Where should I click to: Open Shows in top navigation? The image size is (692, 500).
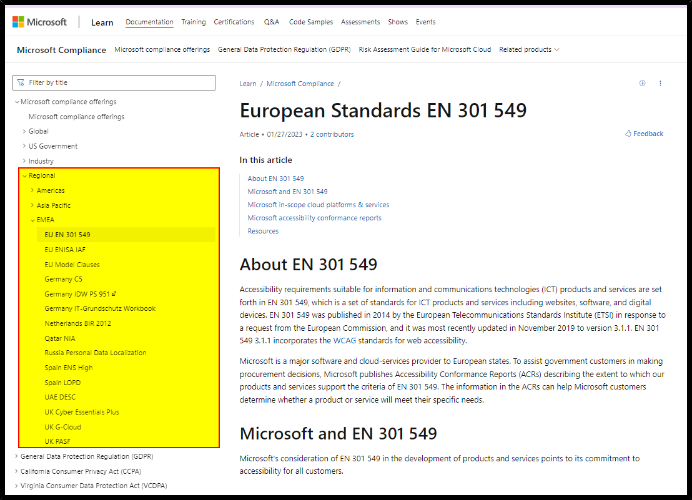point(398,22)
